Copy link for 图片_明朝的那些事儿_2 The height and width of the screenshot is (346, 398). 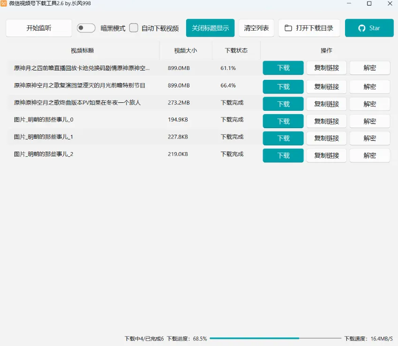click(x=326, y=155)
